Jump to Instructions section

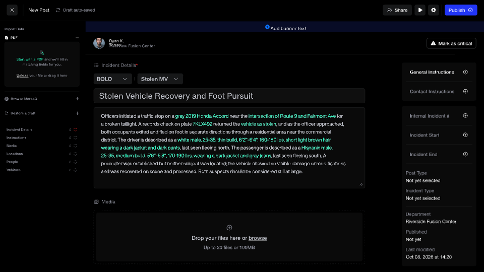(16, 138)
